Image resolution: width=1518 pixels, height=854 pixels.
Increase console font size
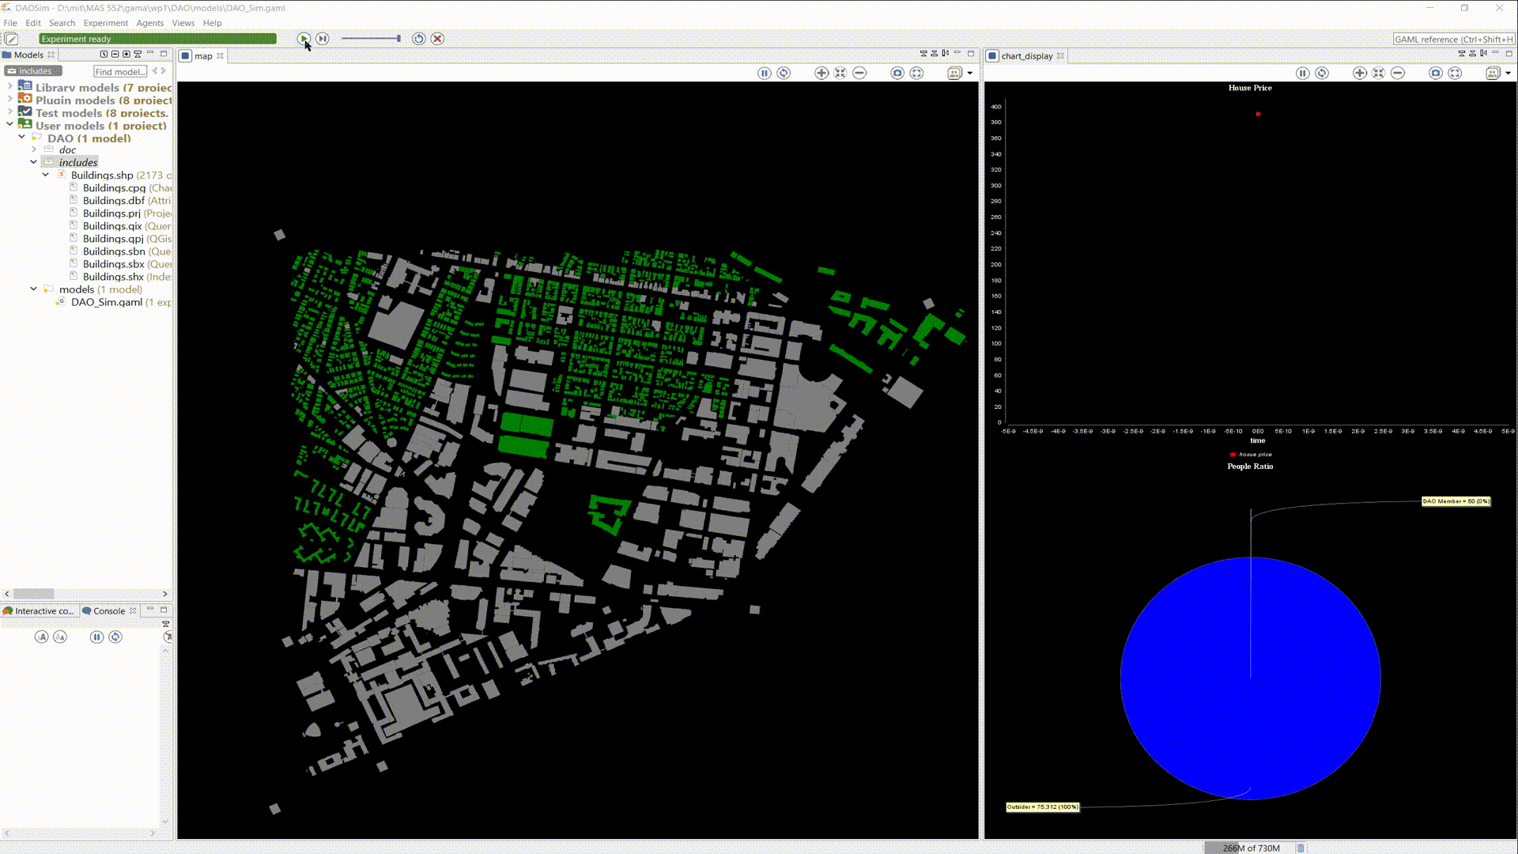[42, 637]
